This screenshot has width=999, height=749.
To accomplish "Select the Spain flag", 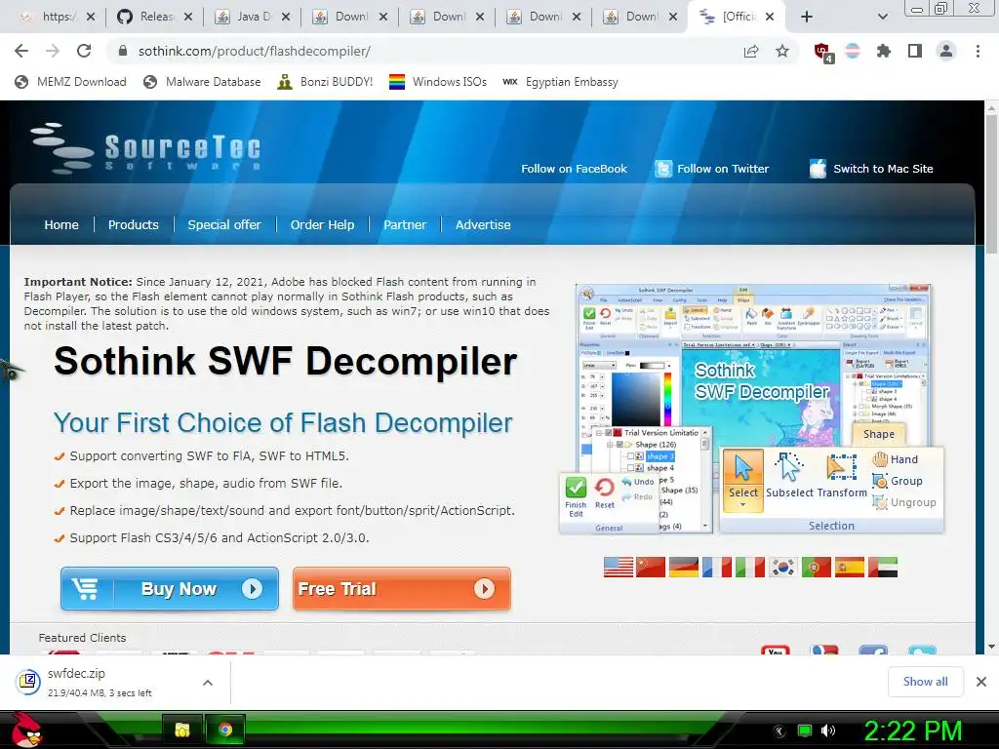I will click(850, 567).
